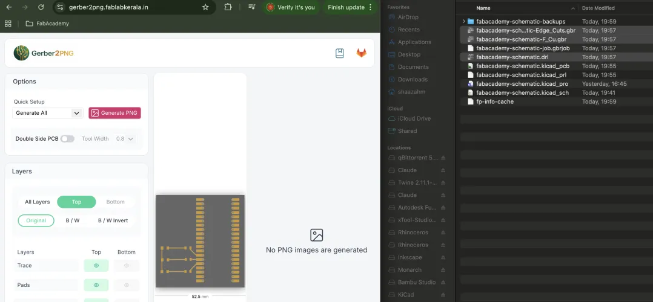Reload the Gerber2PNG page

41,7
